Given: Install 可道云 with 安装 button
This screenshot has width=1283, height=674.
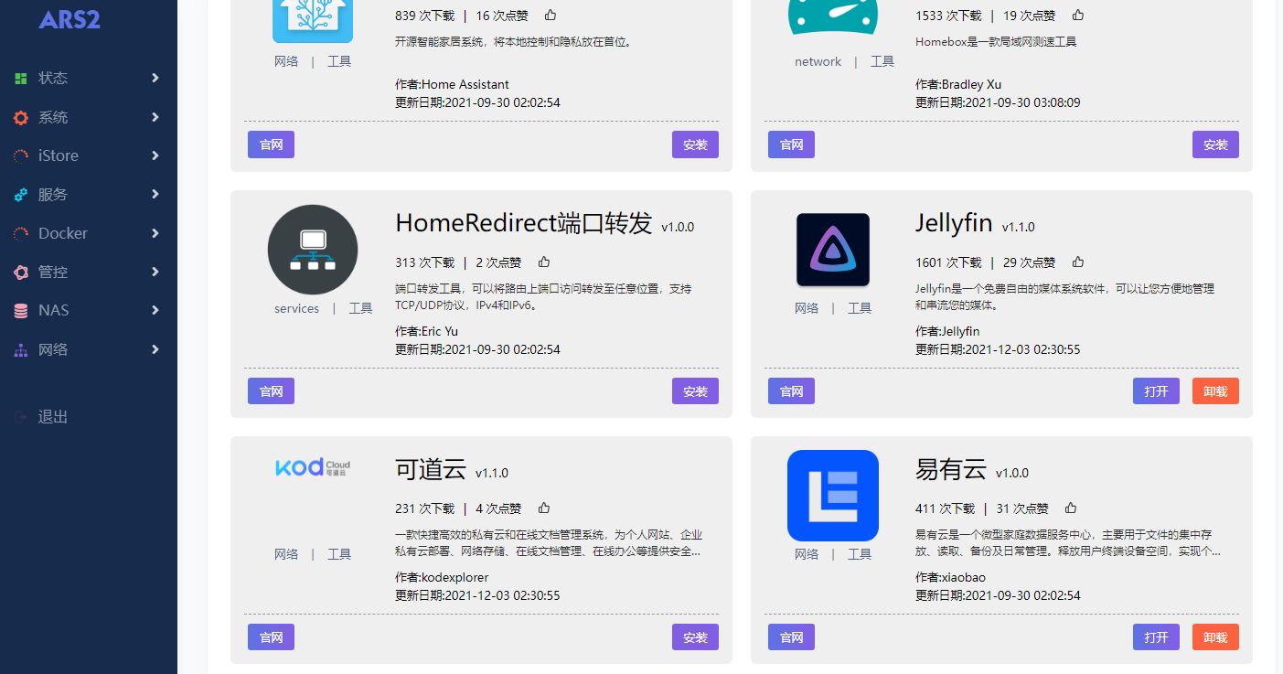Looking at the screenshot, I should point(695,637).
